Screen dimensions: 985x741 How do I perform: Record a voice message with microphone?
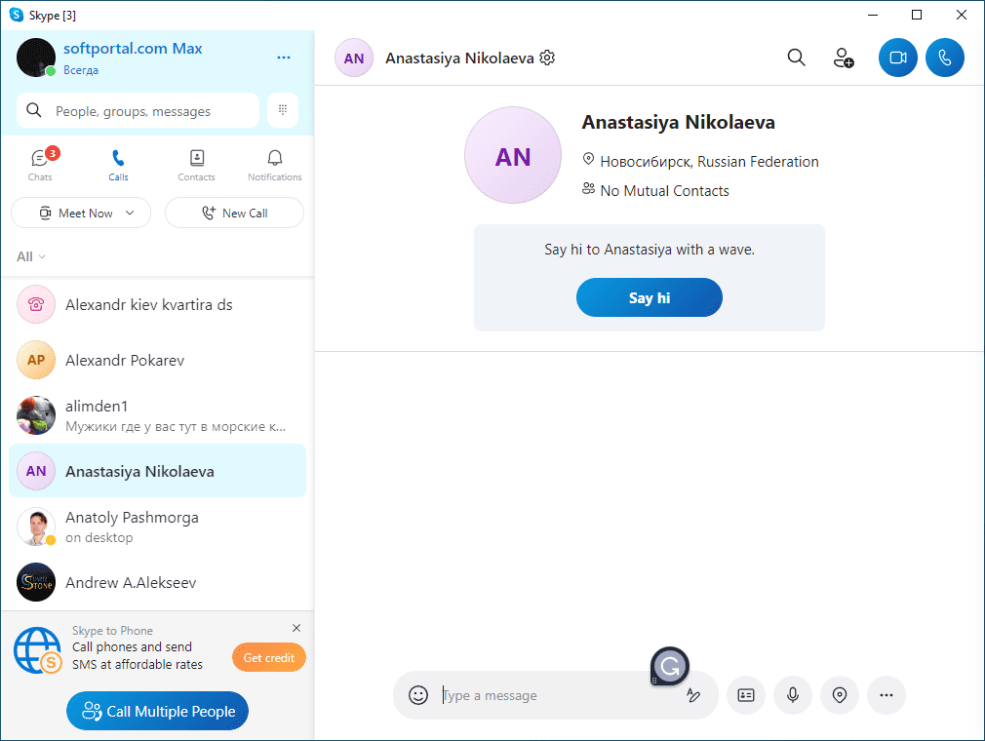tap(793, 695)
